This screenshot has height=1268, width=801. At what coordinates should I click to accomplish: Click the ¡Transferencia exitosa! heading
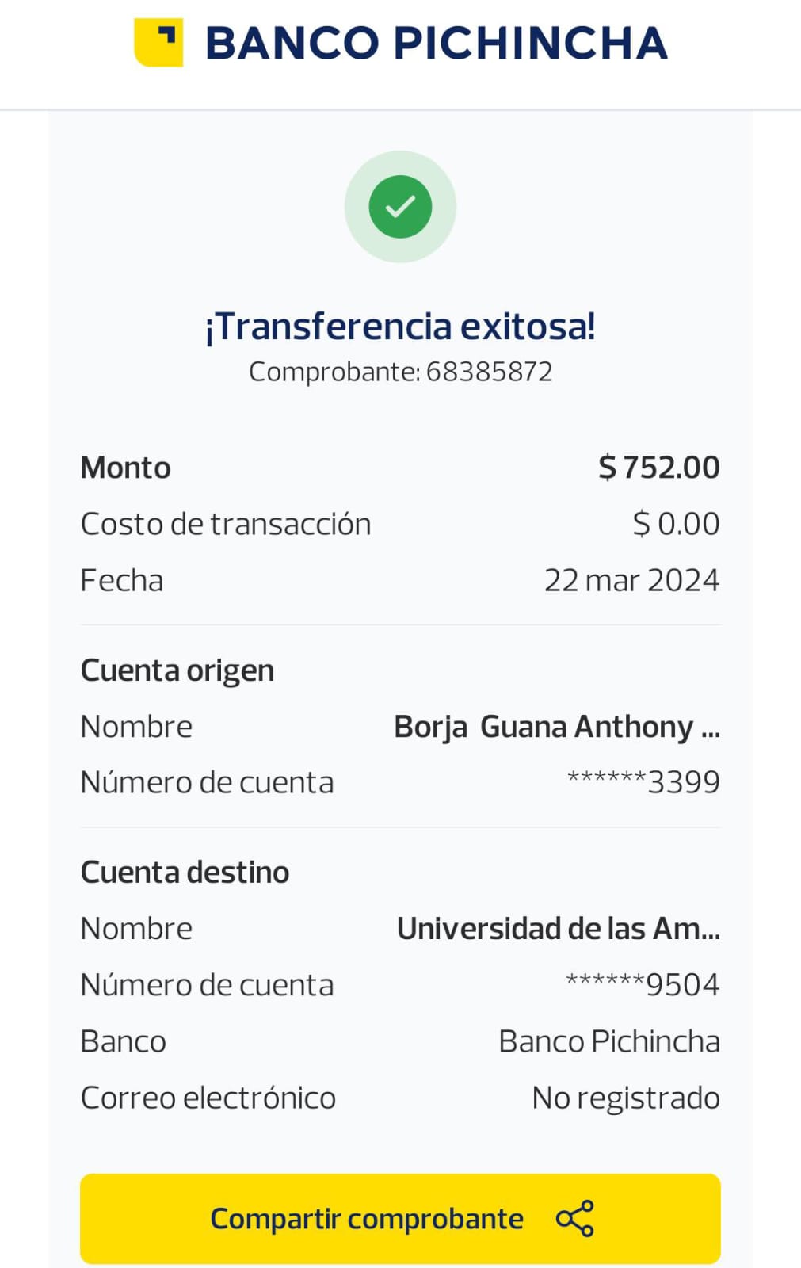coord(400,327)
